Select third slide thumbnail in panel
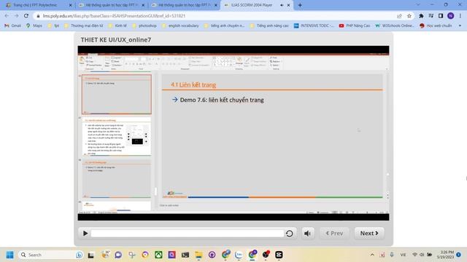The image size is (467, 262). click(x=117, y=179)
